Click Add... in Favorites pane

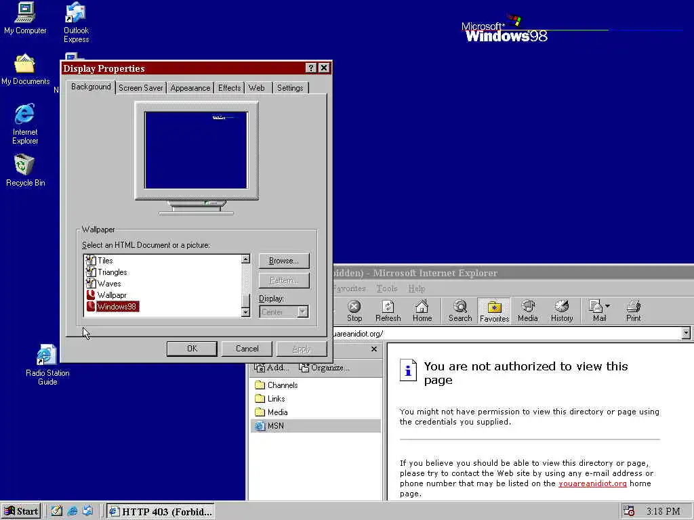pyautogui.click(x=271, y=368)
